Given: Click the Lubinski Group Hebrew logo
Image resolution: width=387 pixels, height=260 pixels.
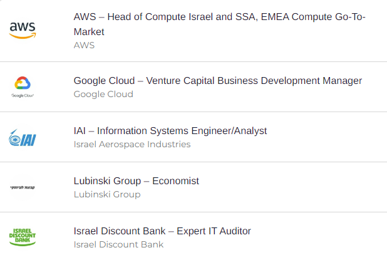Looking at the screenshot, I should pyautogui.click(x=23, y=187).
